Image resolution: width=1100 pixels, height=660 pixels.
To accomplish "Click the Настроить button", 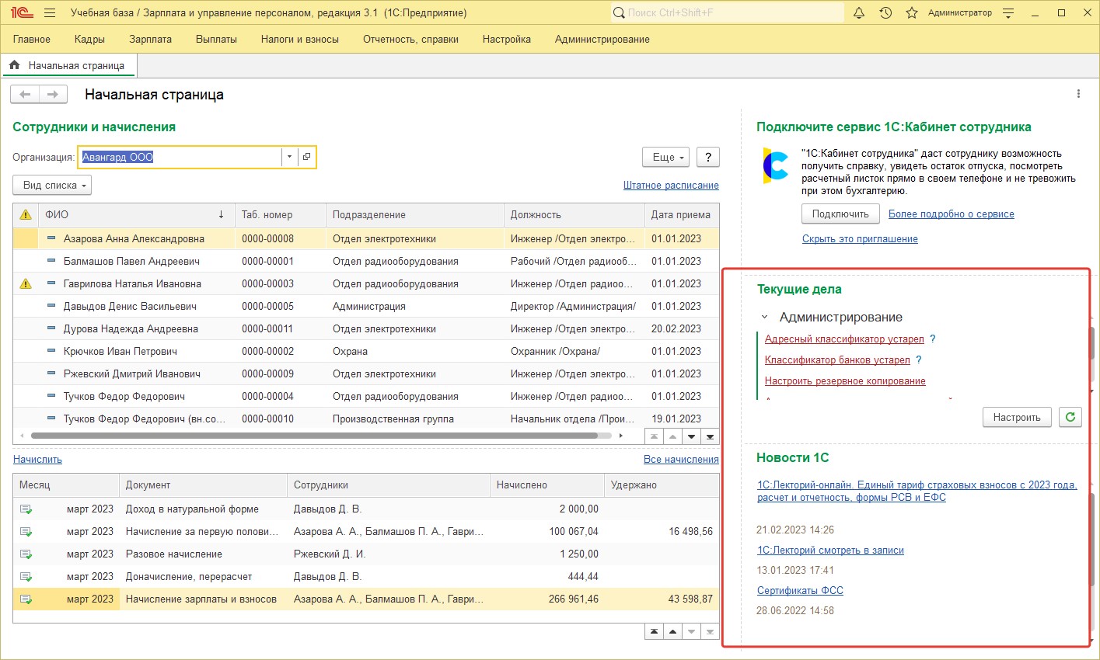I will tap(1017, 417).
